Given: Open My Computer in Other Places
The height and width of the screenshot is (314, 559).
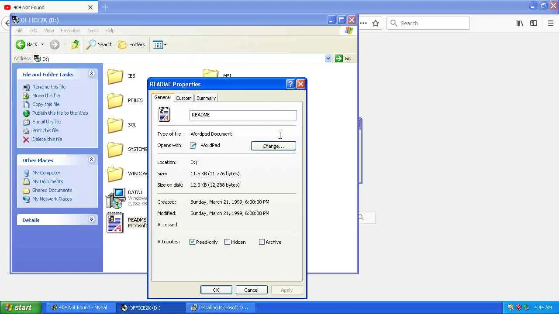Looking at the screenshot, I should tap(46, 173).
